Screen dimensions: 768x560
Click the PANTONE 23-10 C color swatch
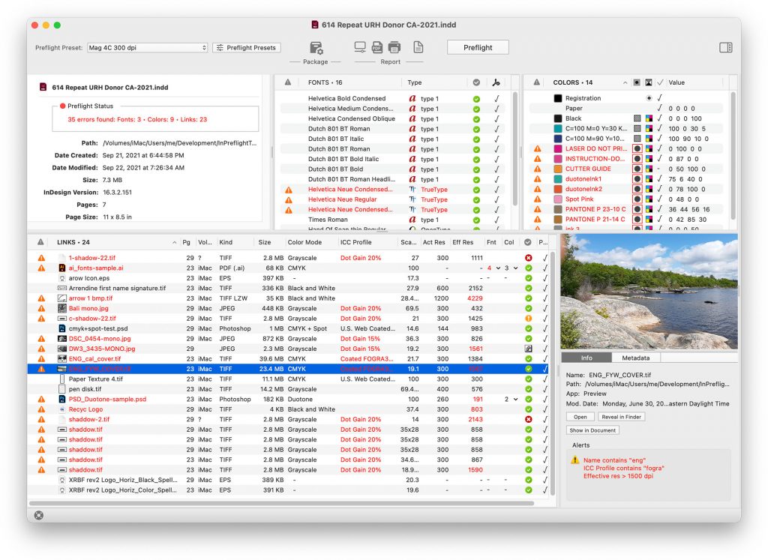tap(558, 208)
